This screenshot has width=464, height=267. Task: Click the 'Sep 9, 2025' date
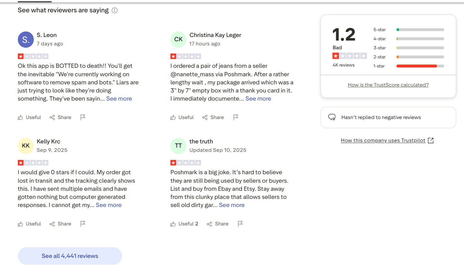[52, 150]
